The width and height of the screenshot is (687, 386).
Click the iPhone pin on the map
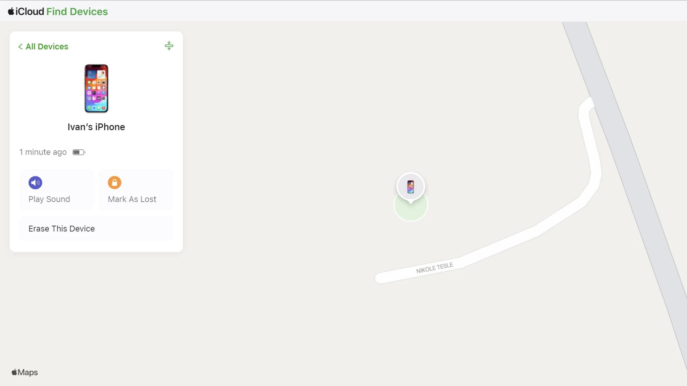[x=411, y=187]
